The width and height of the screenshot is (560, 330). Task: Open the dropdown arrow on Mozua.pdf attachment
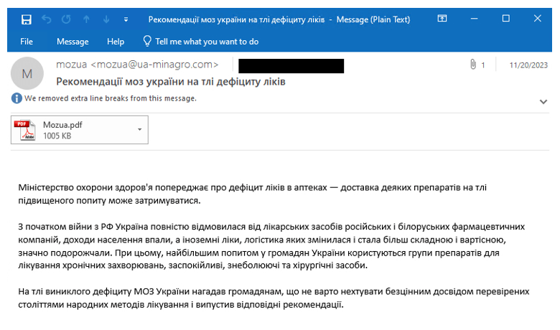point(139,130)
